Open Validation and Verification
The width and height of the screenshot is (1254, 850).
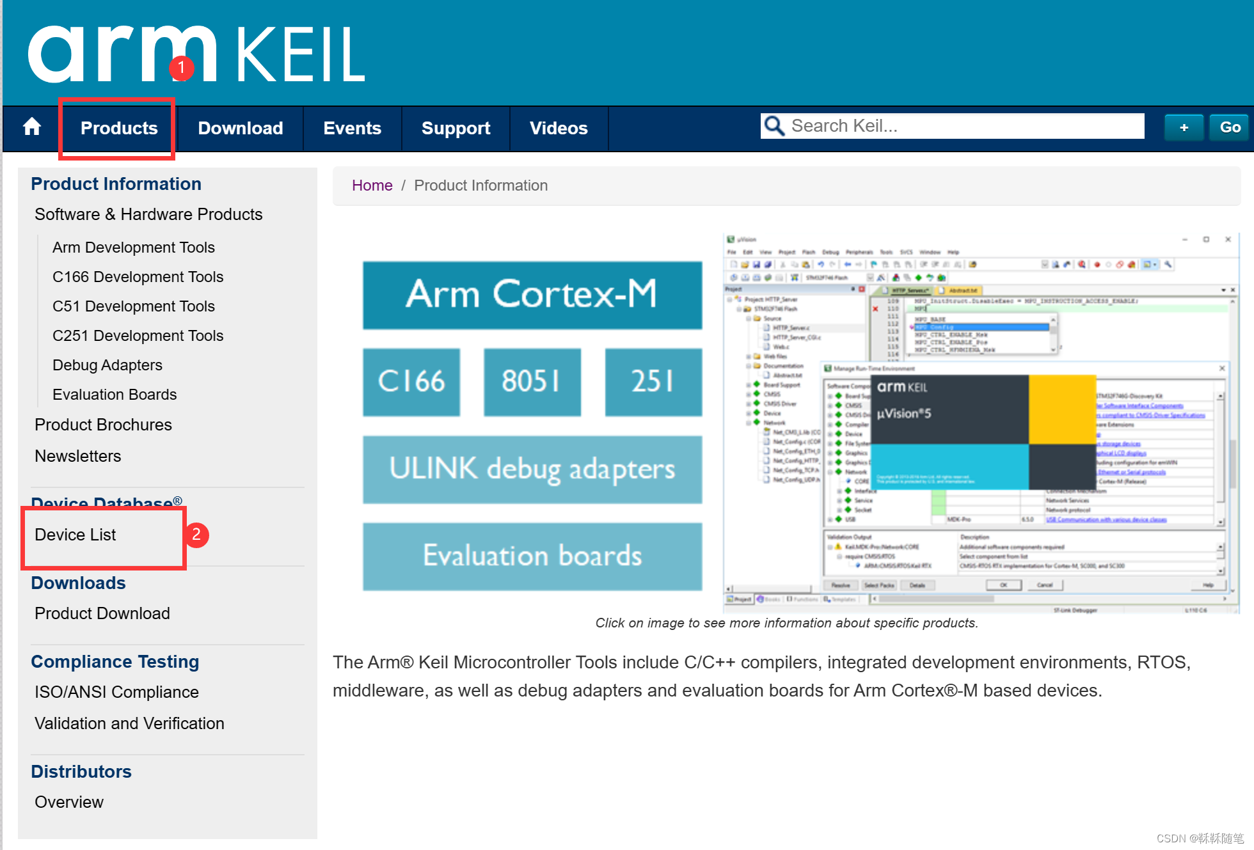[129, 723]
